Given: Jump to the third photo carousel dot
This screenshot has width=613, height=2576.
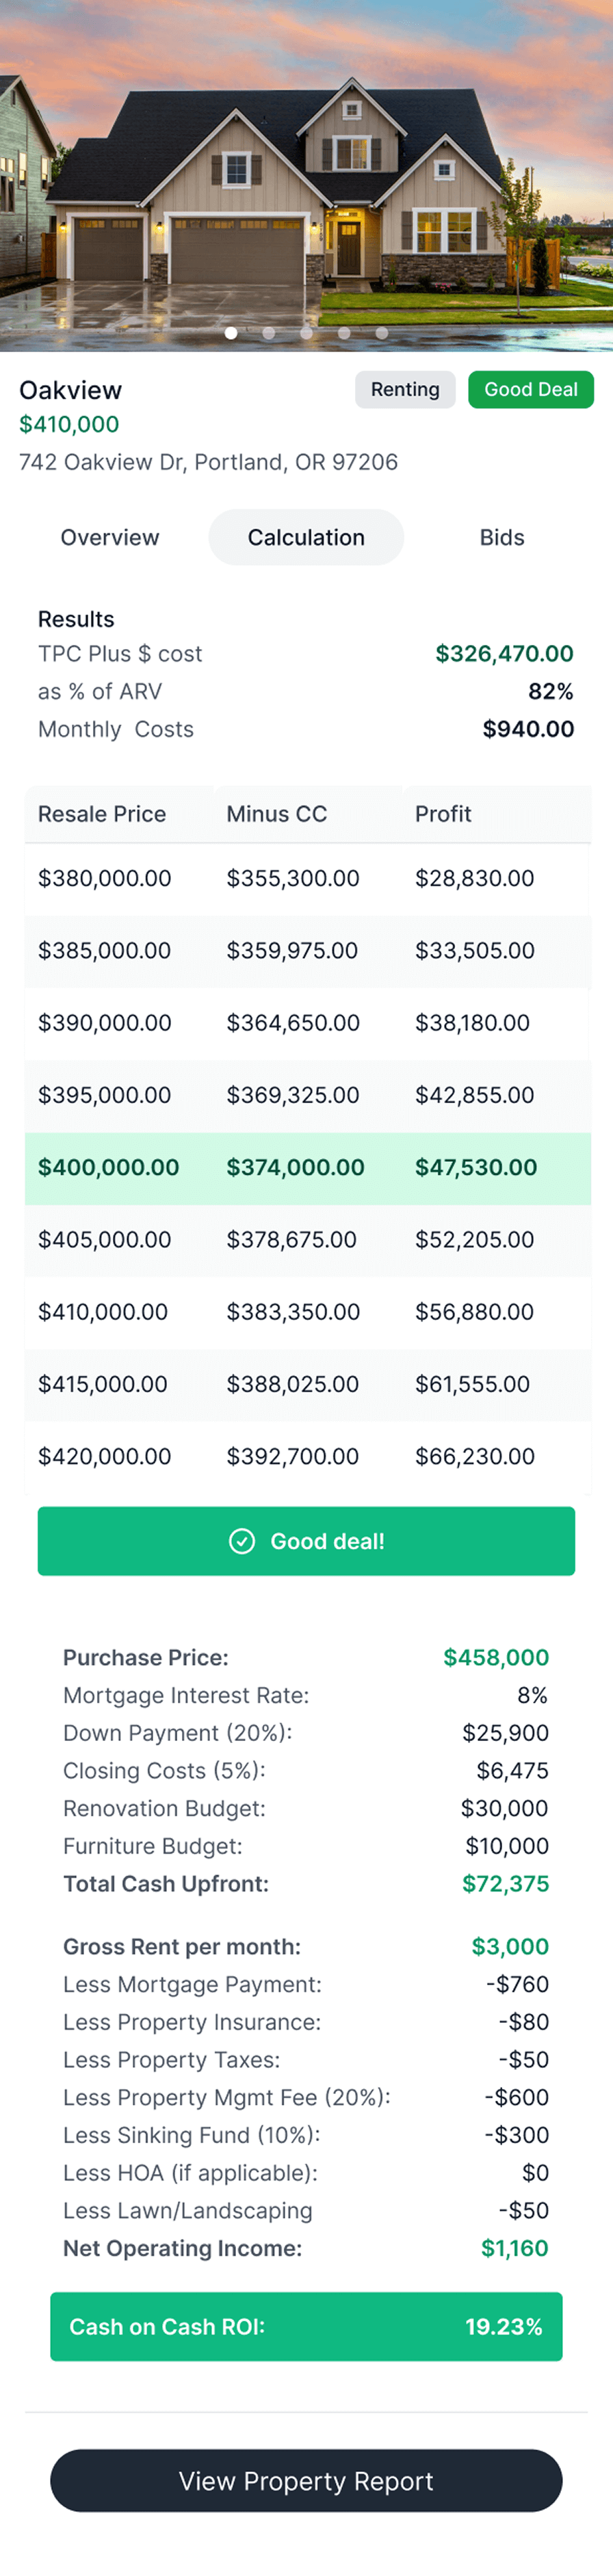Looking at the screenshot, I should point(306,333).
